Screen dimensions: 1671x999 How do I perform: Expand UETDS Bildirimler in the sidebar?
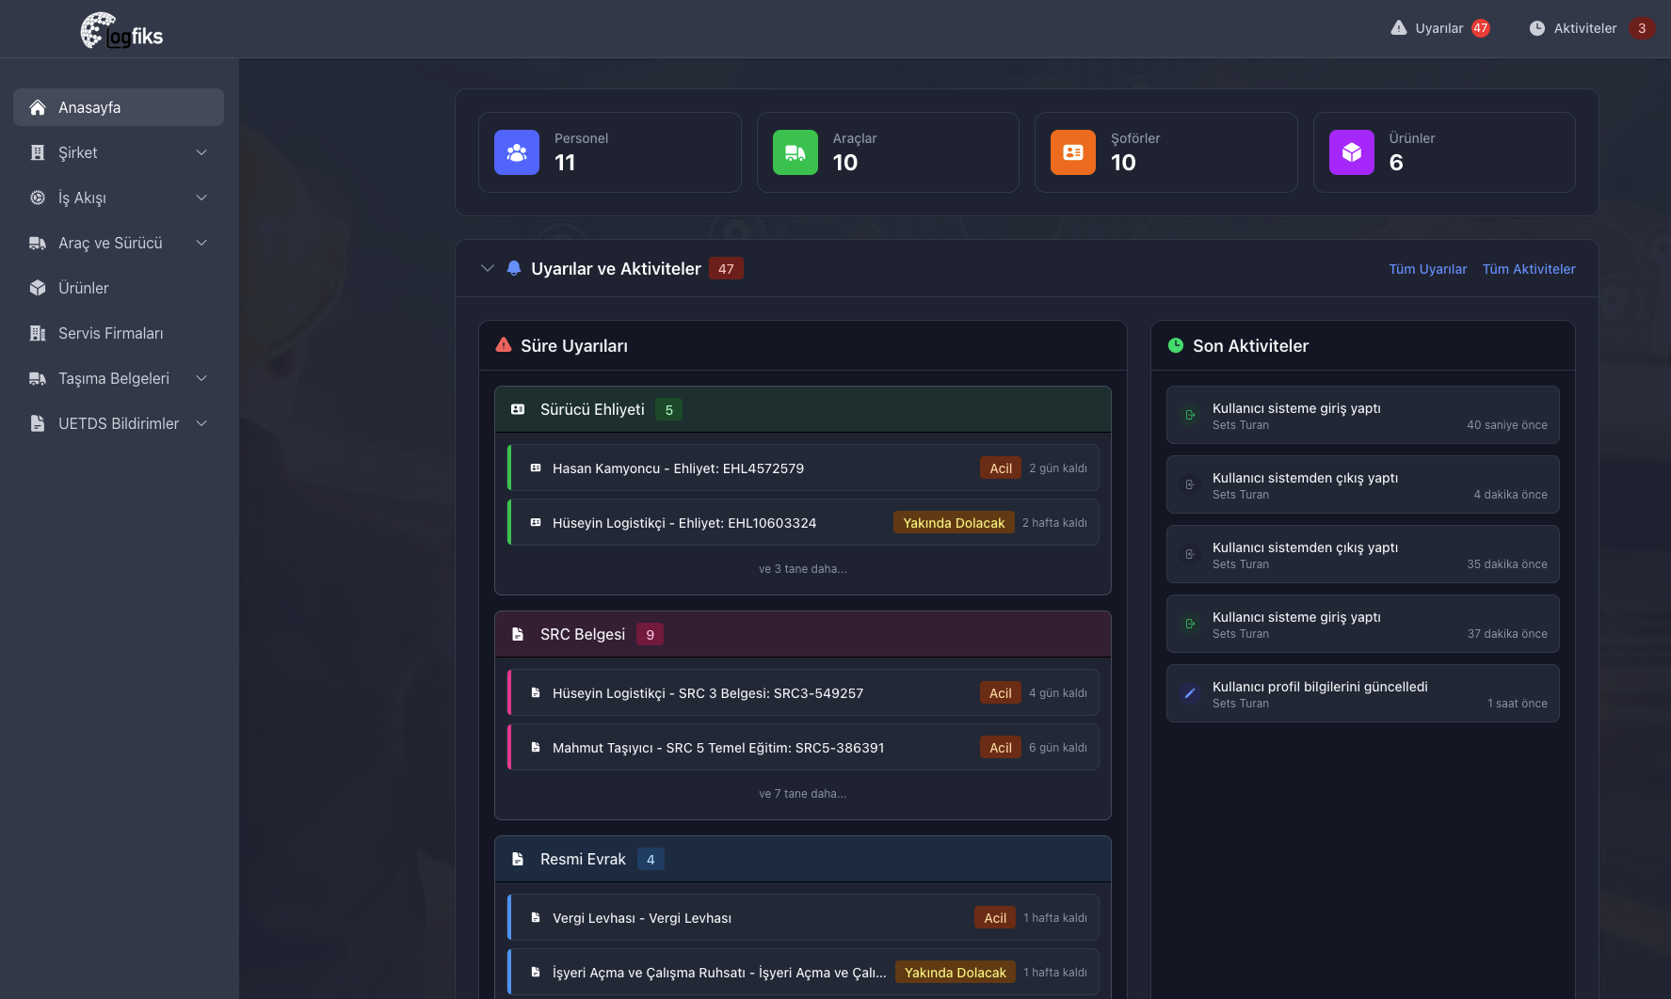[x=118, y=423]
